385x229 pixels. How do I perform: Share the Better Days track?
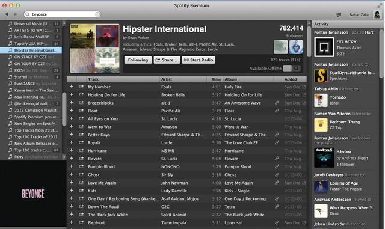tap(81, 135)
